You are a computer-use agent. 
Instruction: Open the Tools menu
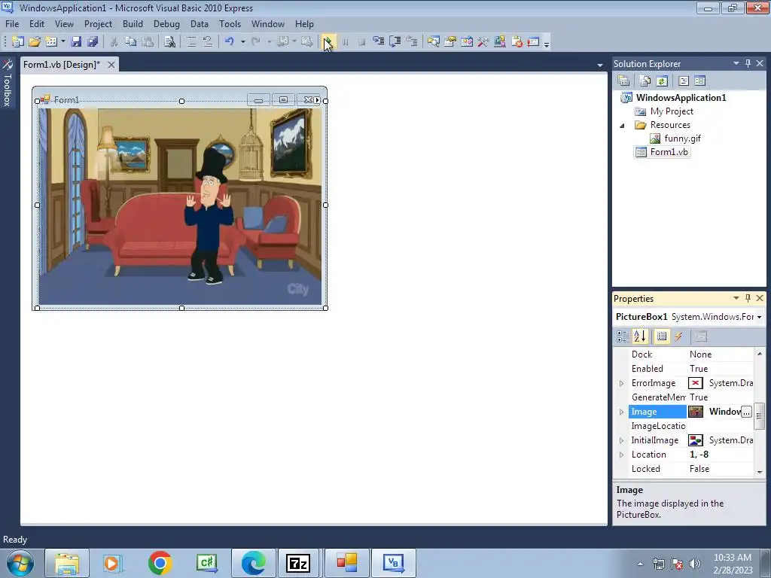pos(230,24)
